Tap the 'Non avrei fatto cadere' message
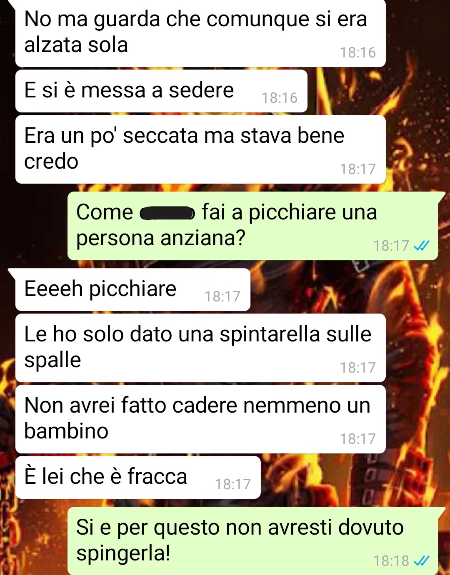 pos(200,419)
